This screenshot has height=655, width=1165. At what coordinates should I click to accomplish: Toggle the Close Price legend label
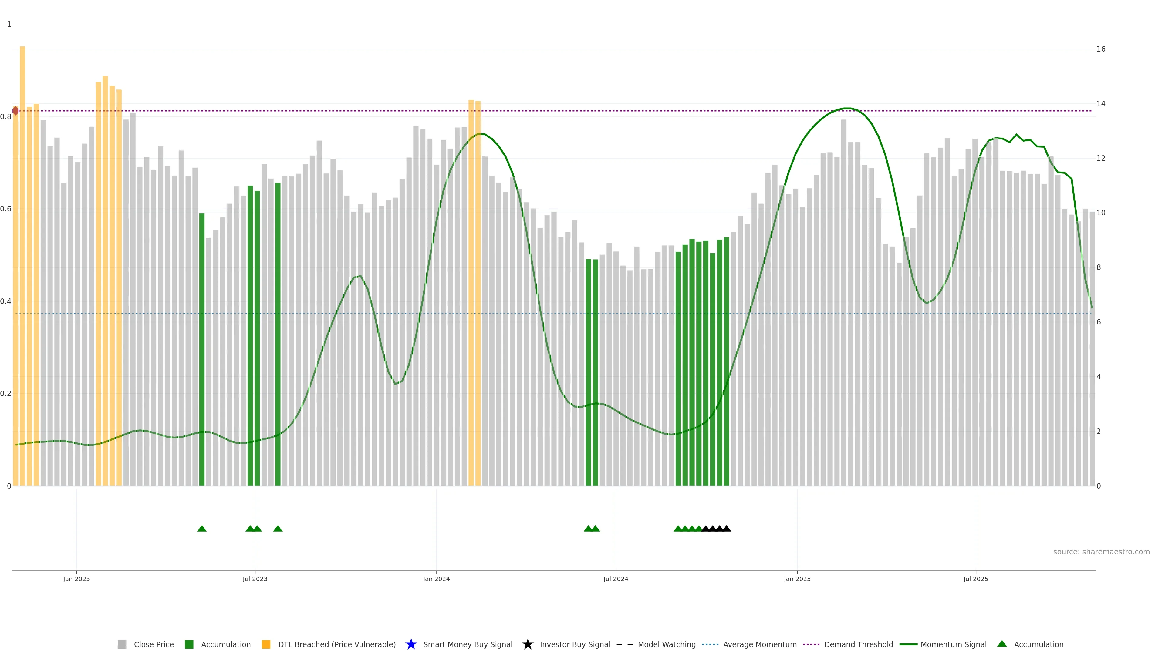tap(154, 644)
